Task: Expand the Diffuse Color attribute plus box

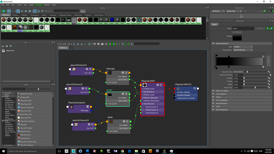Action: click(x=142, y=95)
